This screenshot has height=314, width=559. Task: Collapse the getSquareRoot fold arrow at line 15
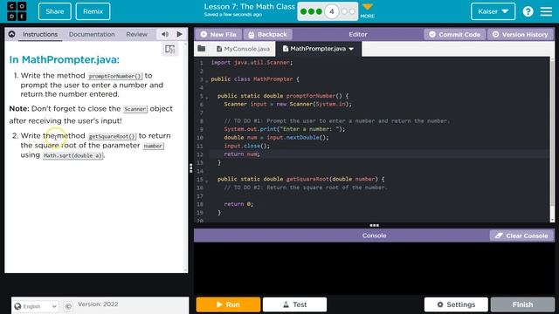(207, 181)
